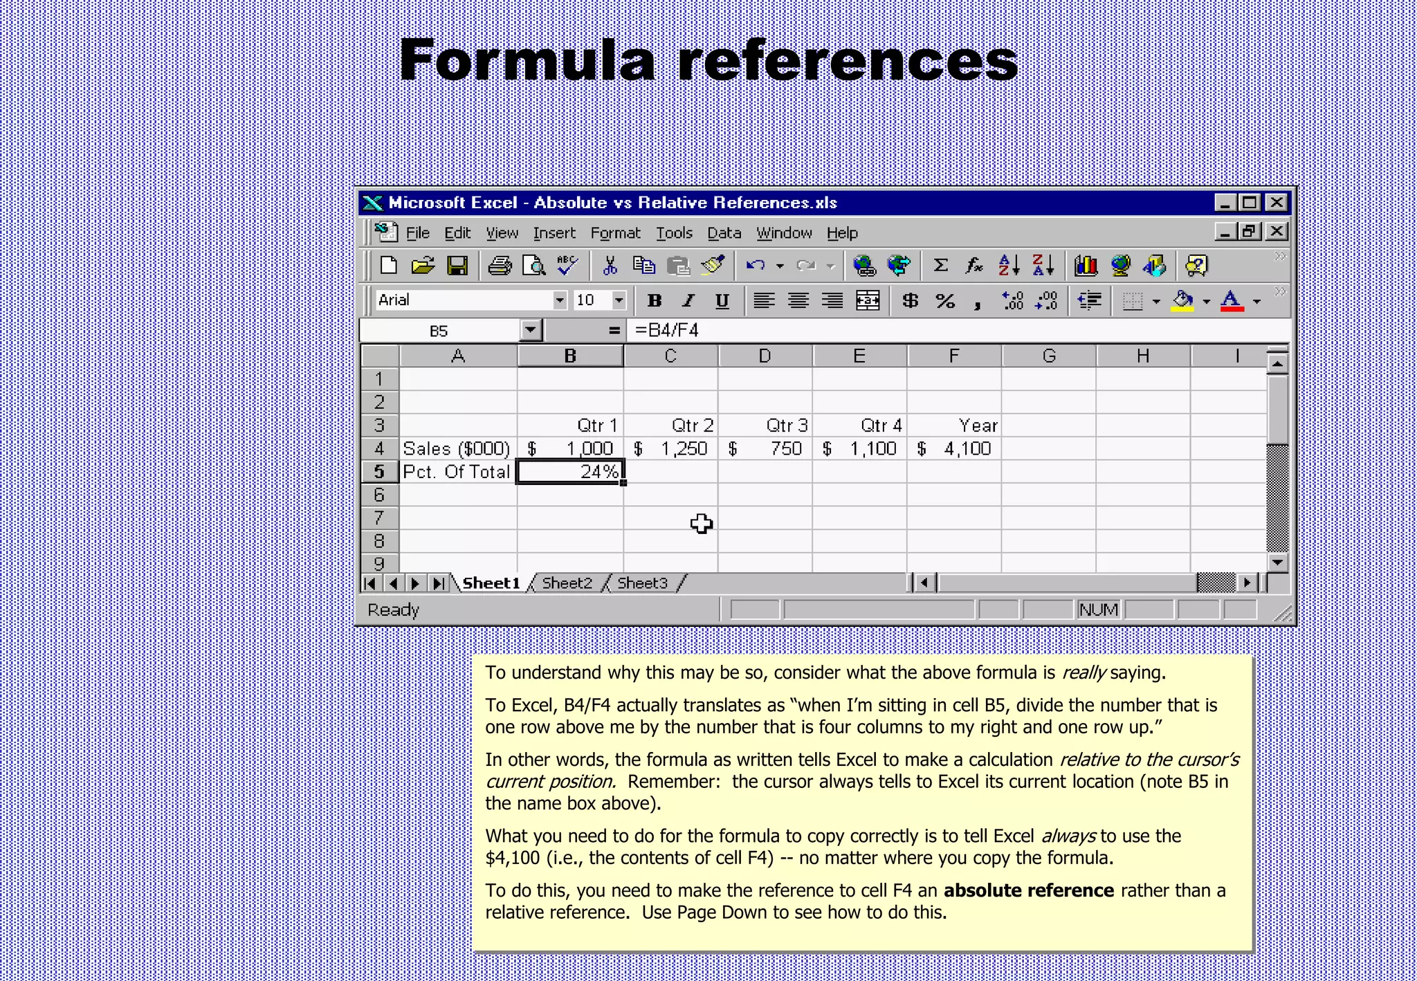Toggle Underline formatting button
This screenshot has height=981, width=1417.
tap(722, 301)
